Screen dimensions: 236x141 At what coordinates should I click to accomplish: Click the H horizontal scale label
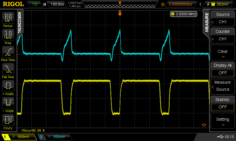(x=45, y=4)
